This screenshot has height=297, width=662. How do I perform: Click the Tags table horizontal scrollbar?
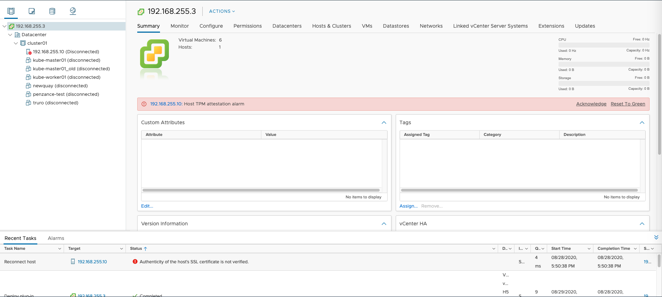click(519, 190)
